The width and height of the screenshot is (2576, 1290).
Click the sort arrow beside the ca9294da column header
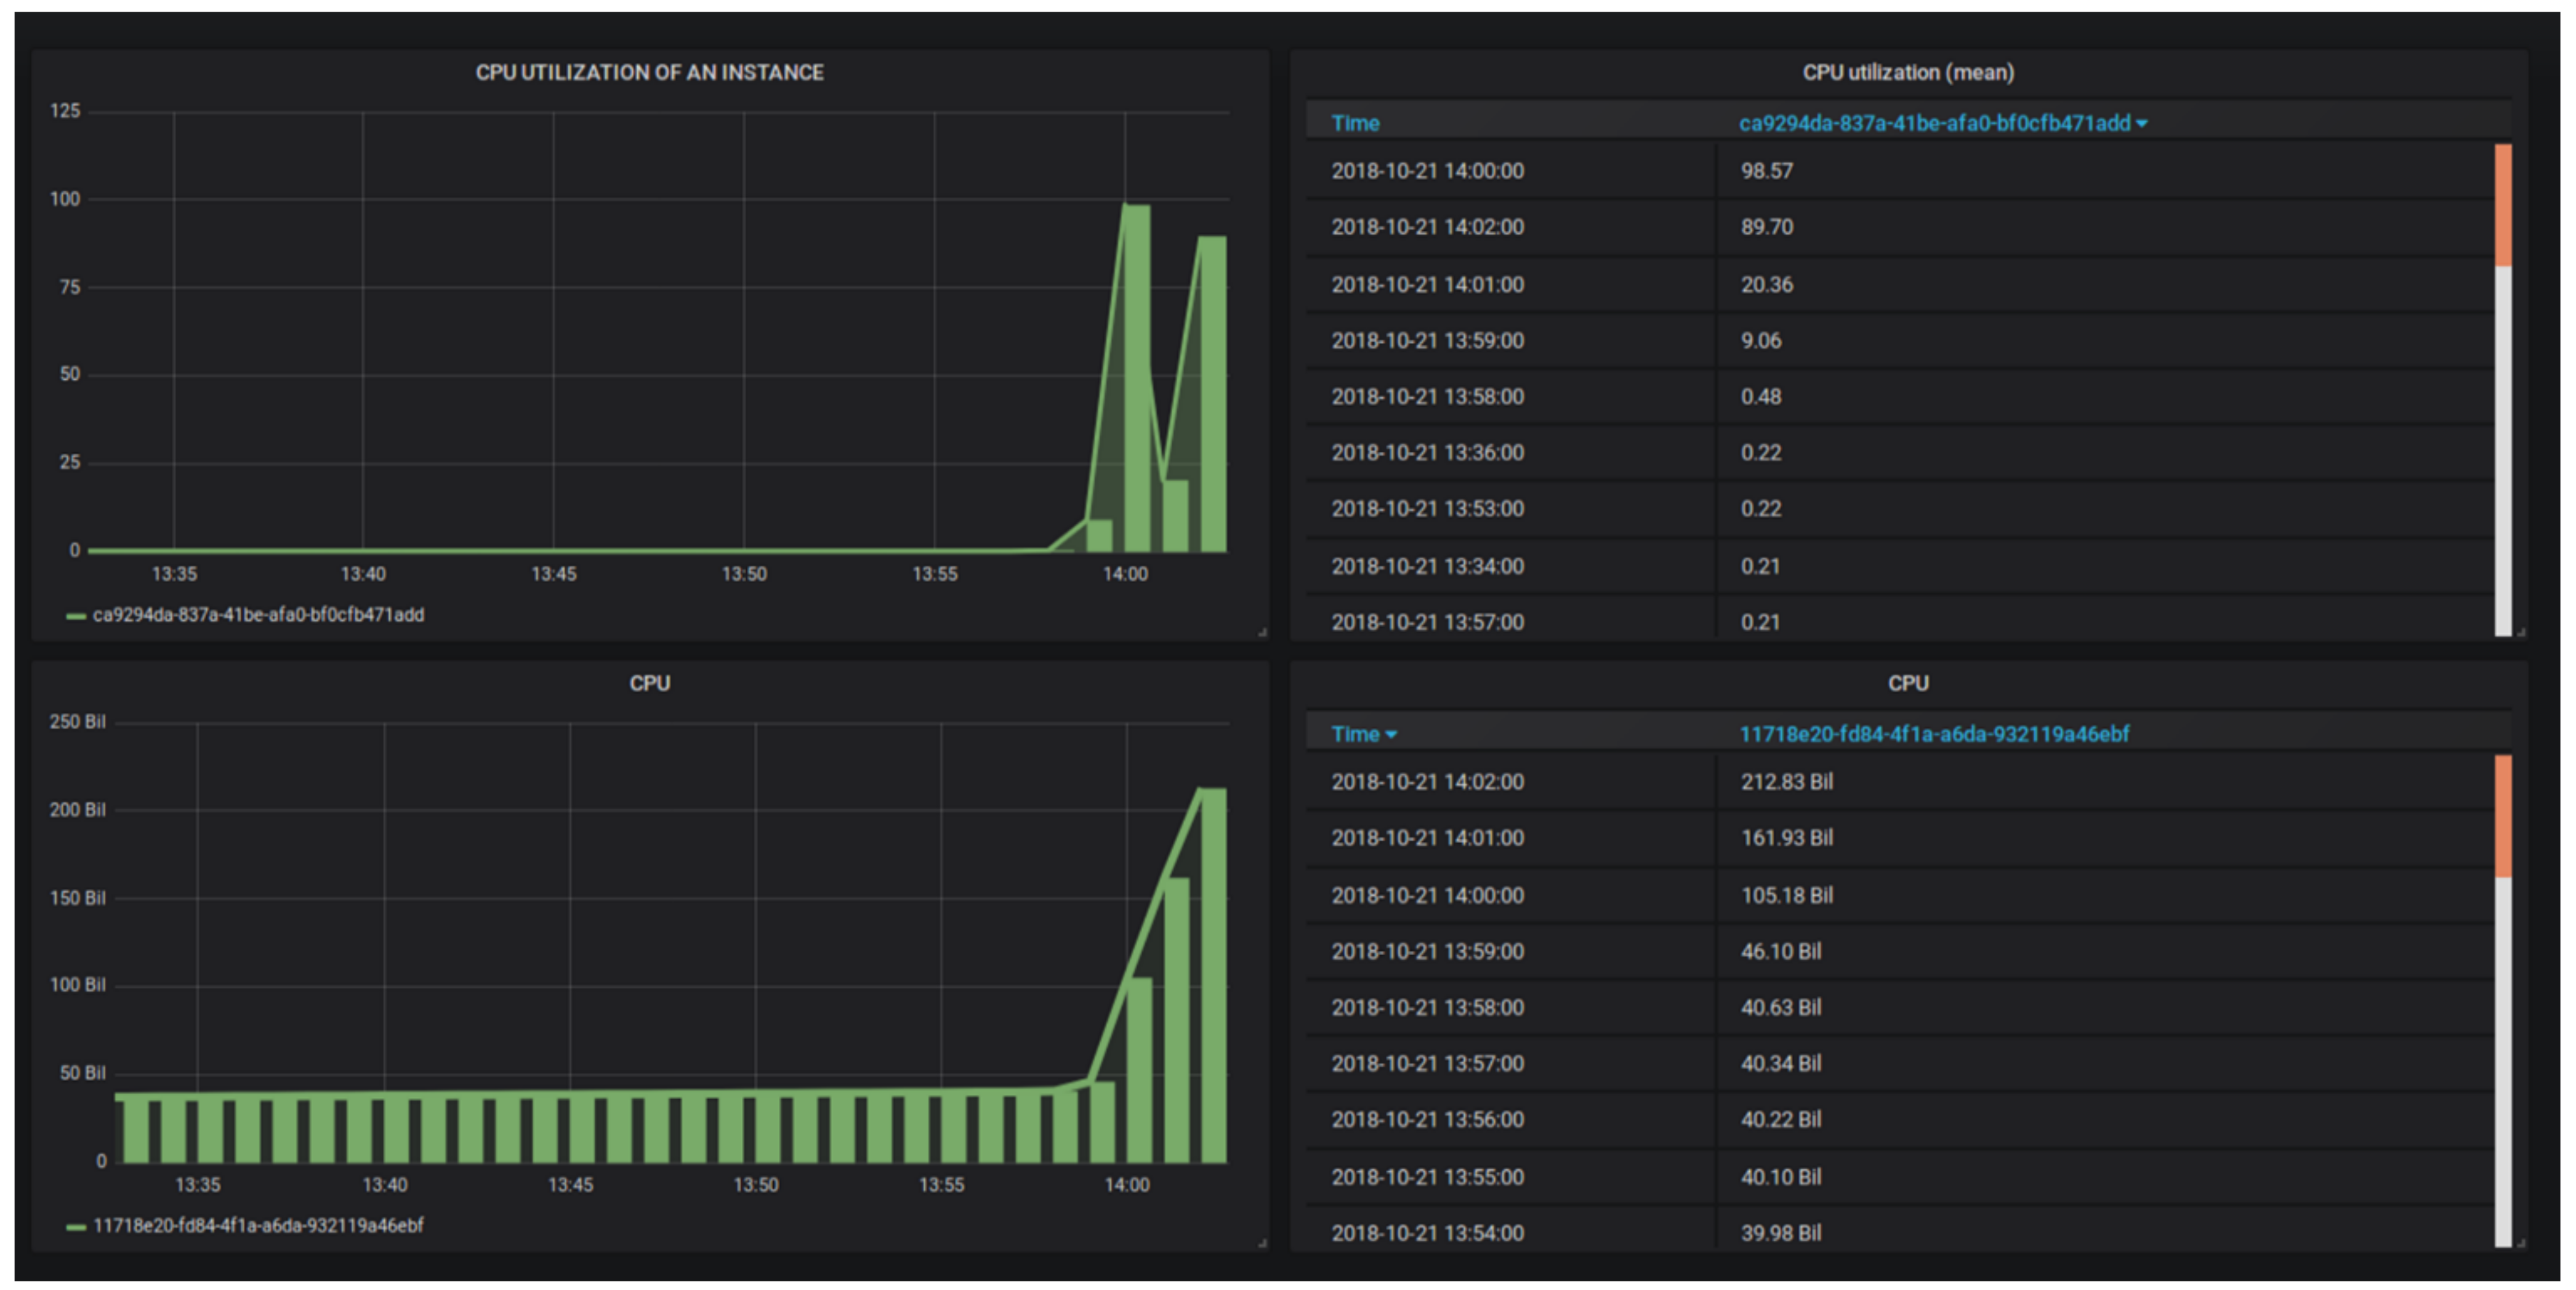click(x=2141, y=124)
